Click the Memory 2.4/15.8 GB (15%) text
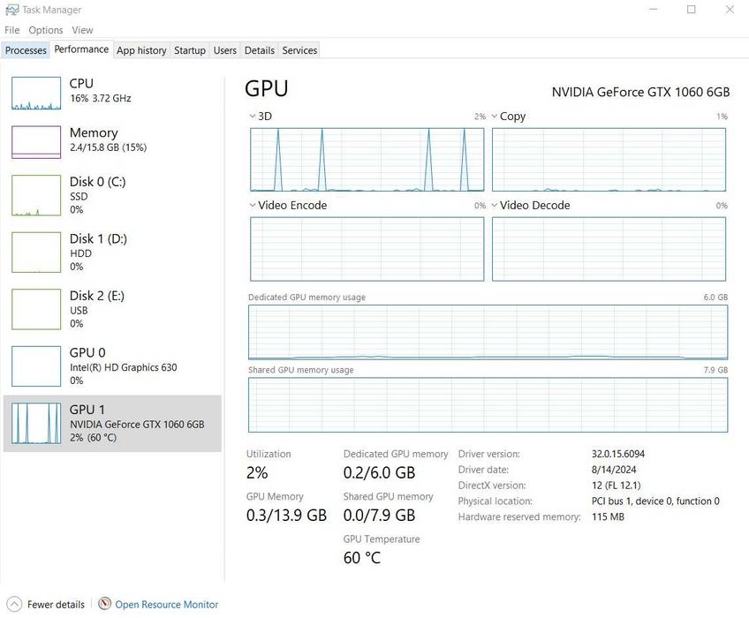The image size is (749, 618). coord(108,147)
